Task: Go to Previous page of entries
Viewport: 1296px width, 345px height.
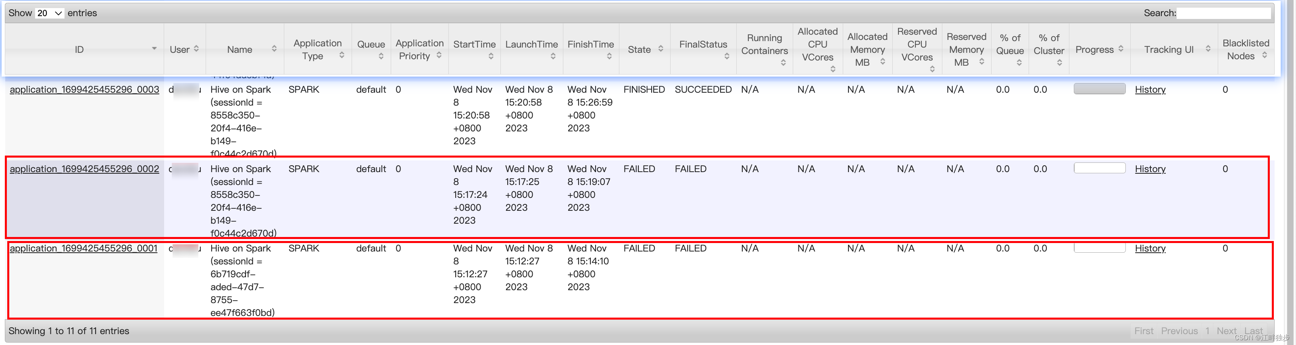Action: tap(1179, 331)
